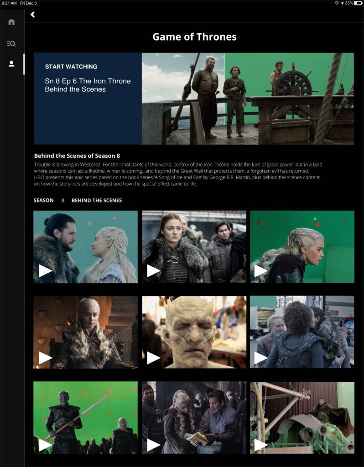This screenshot has height=467, width=364.
Task: Click Behind the Scenes of Season 8 heading
Action: [77, 156]
